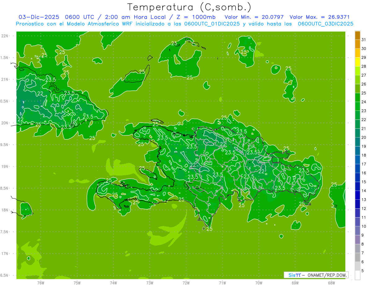Click latitude label "19N"
The image size is (372, 287).
tap(5, 167)
